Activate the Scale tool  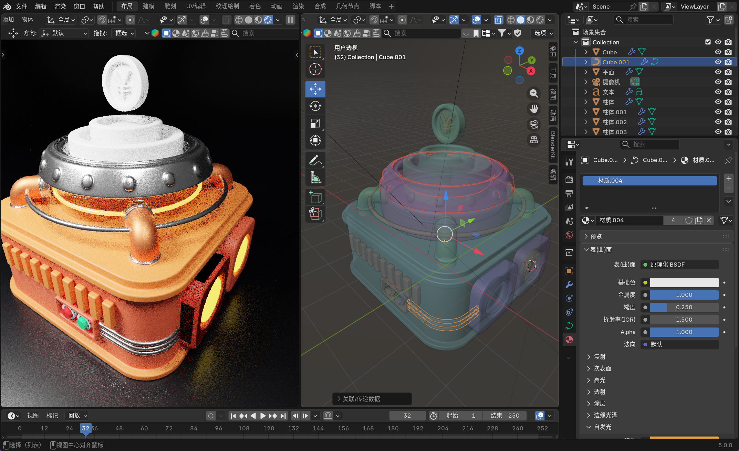pyautogui.click(x=315, y=123)
